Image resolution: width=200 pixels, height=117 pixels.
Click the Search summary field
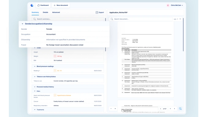tap(68, 19)
